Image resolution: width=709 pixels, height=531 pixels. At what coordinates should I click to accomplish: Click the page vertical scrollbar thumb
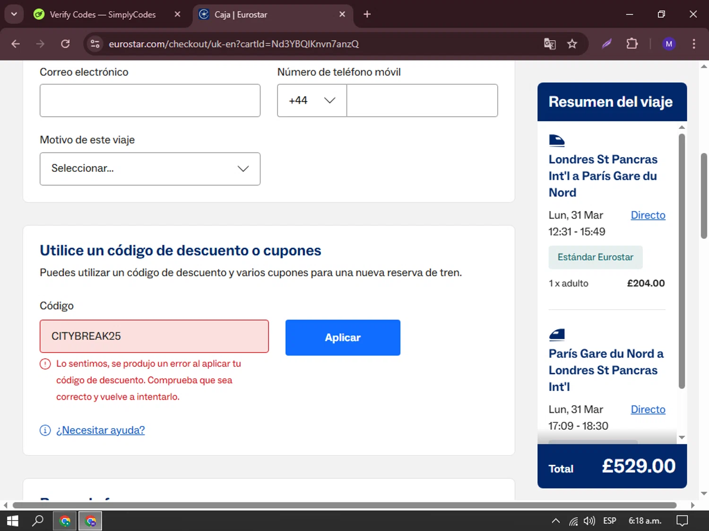click(704, 196)
